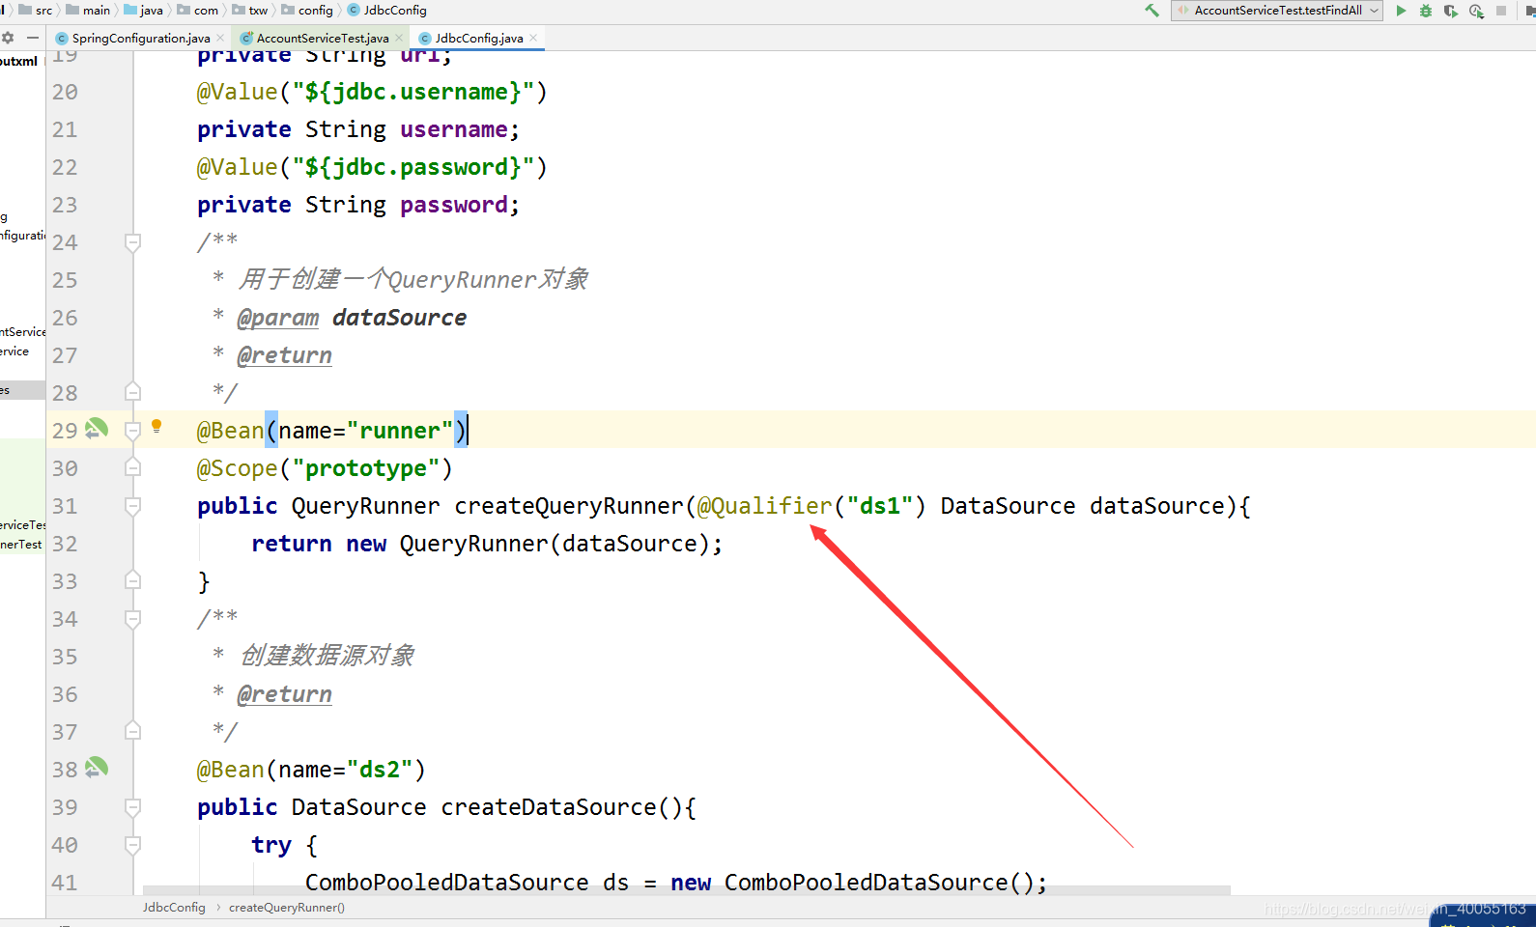
Task: Close the SpringConfiguration.java tab
Action: coord(220,38)
